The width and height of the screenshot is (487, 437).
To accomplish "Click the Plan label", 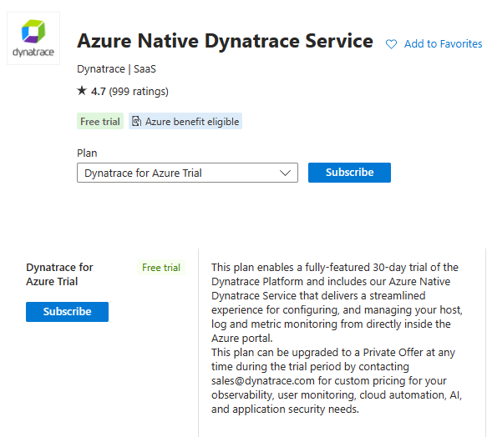I will click(87, 153).
